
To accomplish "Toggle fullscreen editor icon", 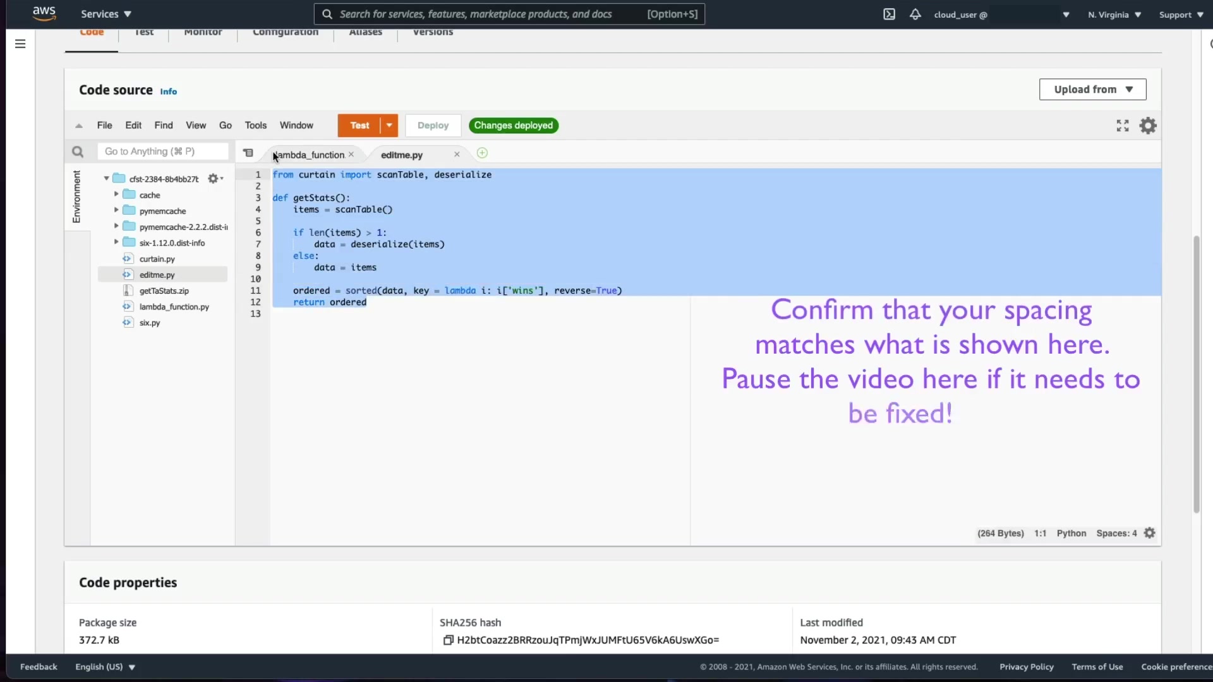I will (1122, 126).
